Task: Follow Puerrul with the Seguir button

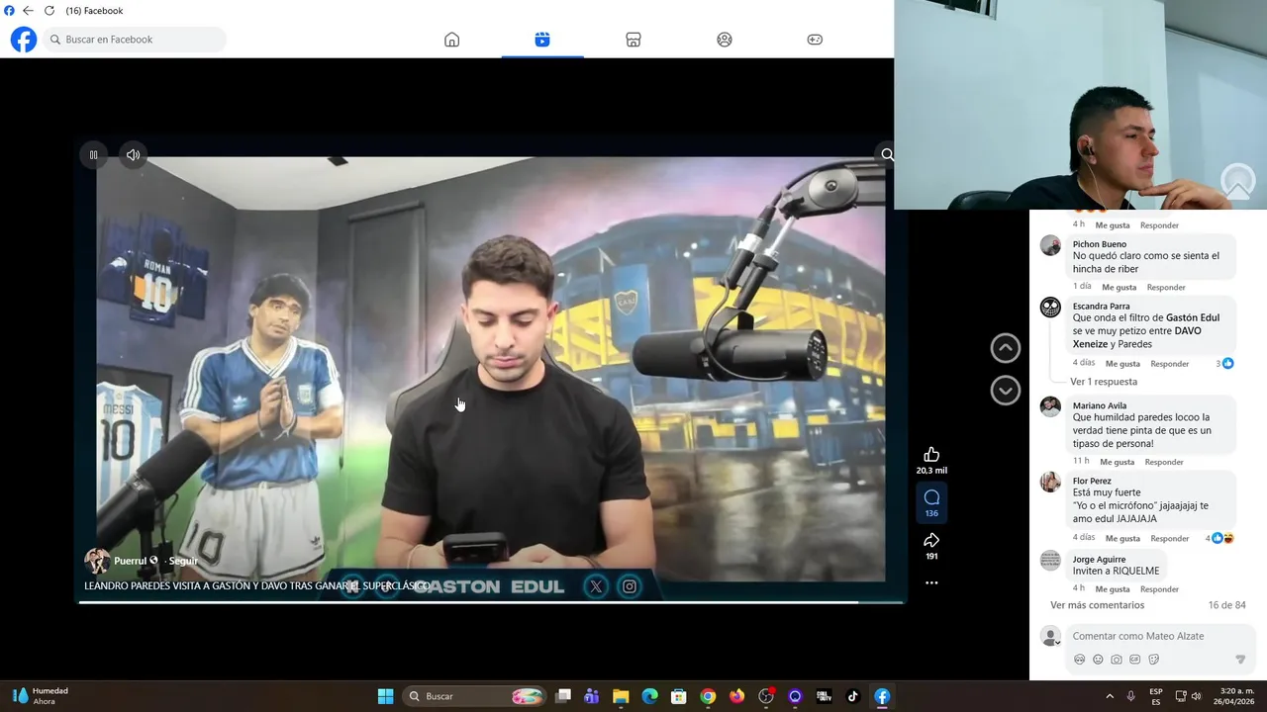Action: click(x=183, y=561)
